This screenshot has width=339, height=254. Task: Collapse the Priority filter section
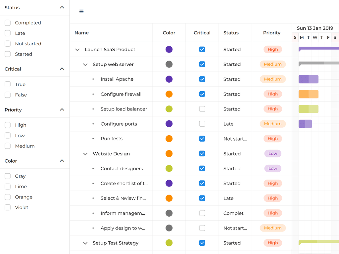coord(62,110)
